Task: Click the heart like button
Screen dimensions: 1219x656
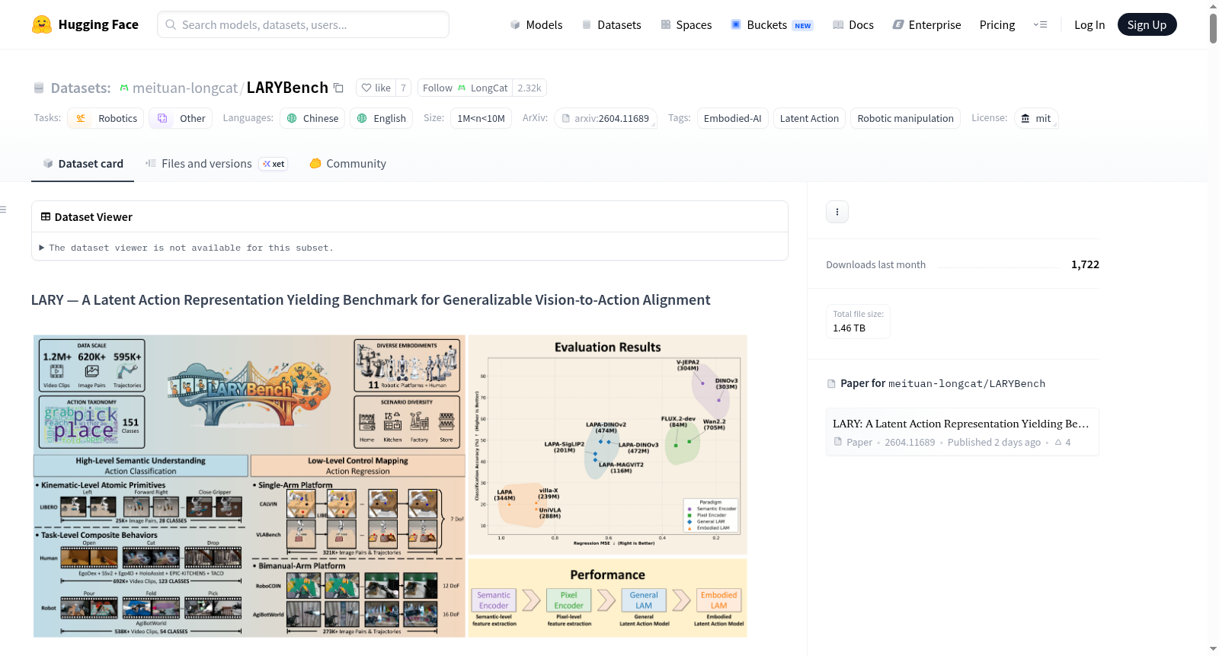Action: tap(376, 88)
